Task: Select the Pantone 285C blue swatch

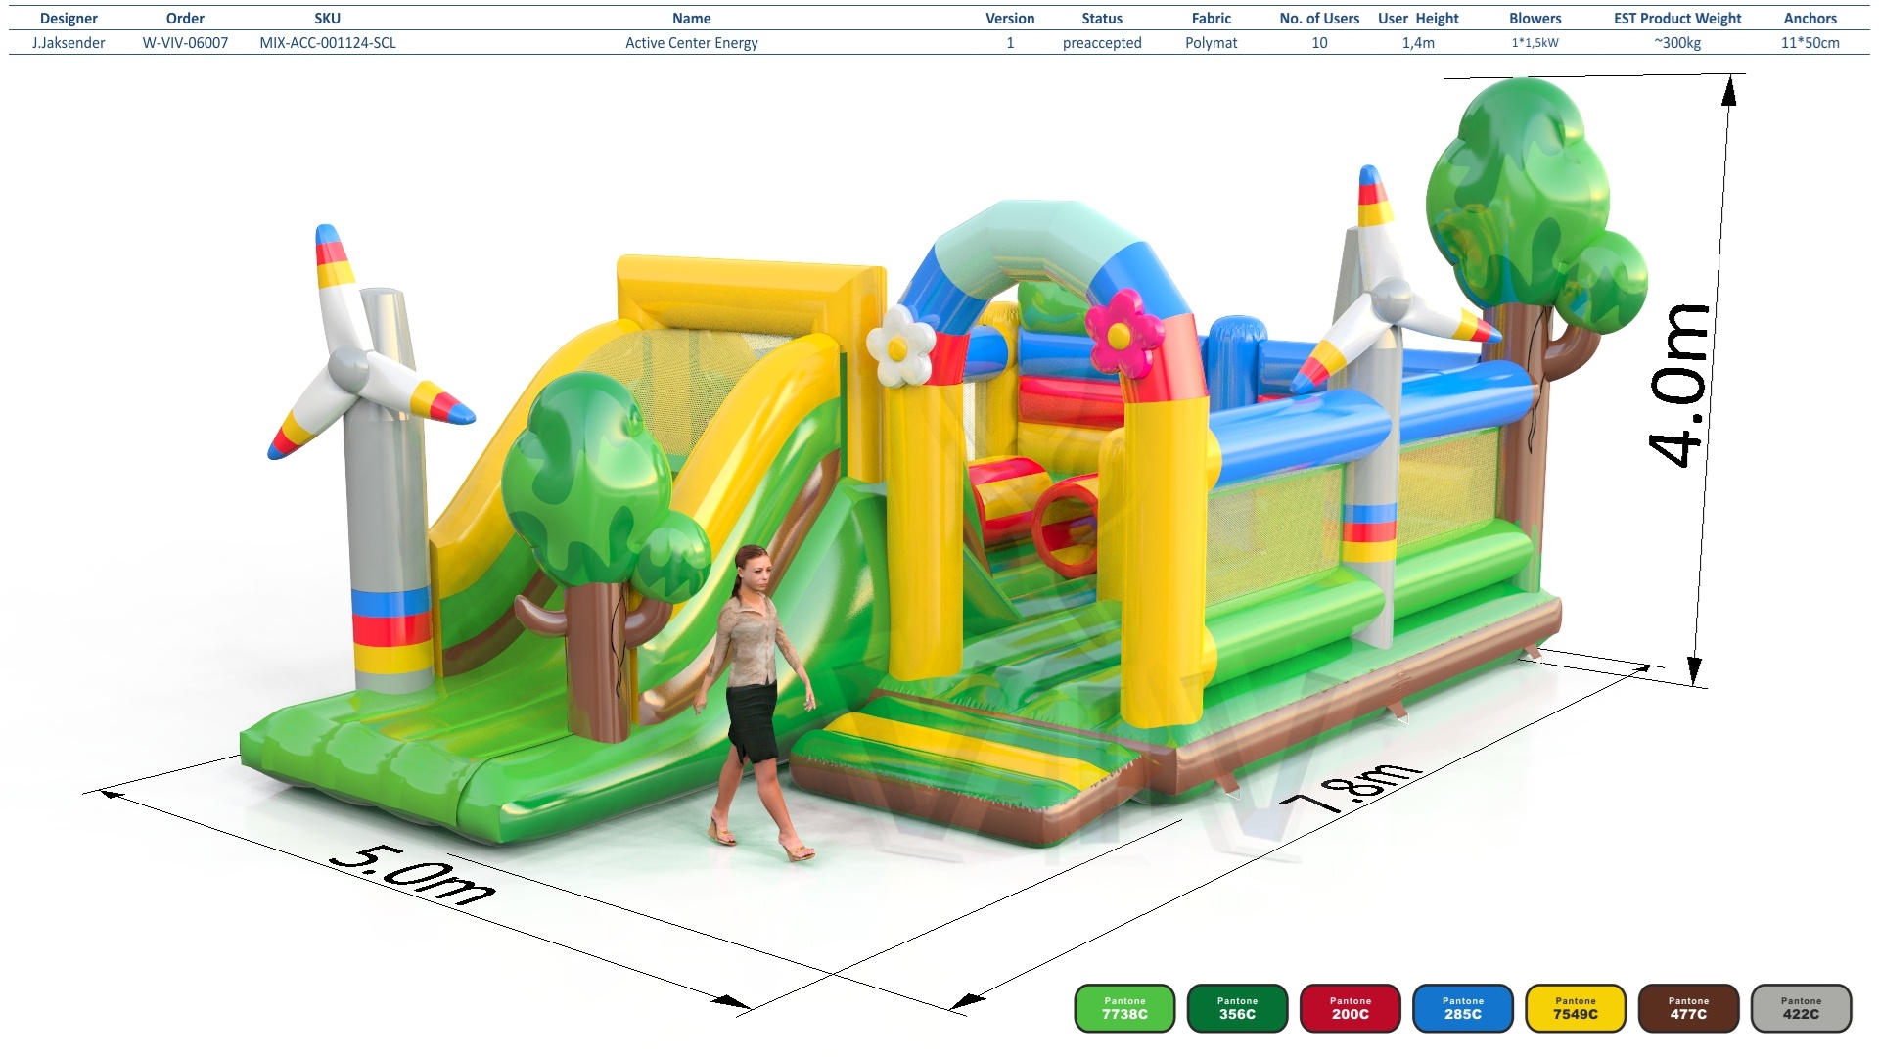Action: coord(1462,1008)
